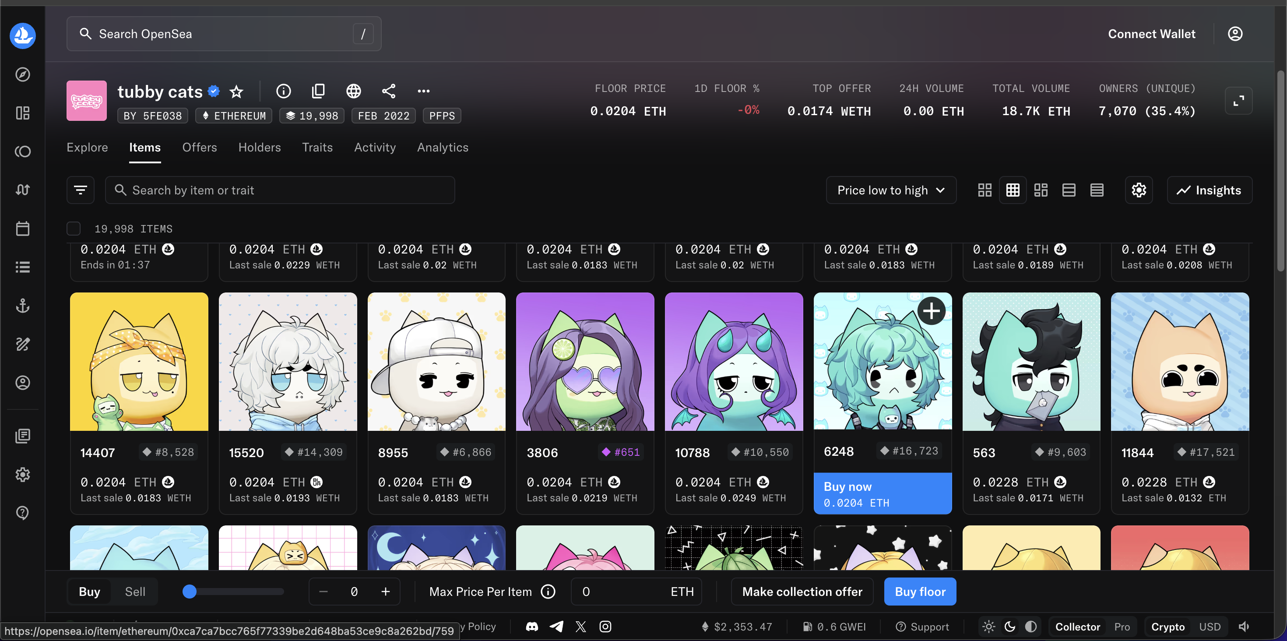Open the Support link in footer

pyautogui.click(x=922, y=627)
